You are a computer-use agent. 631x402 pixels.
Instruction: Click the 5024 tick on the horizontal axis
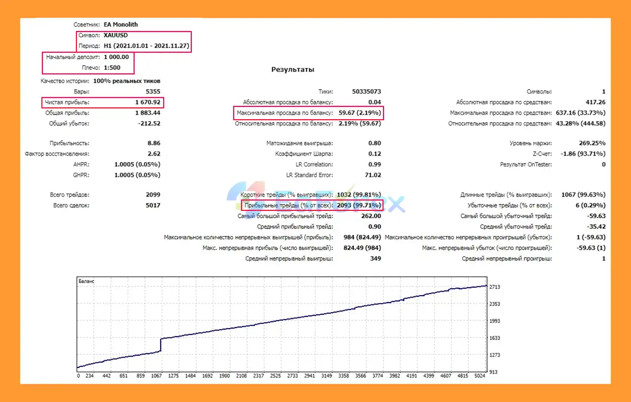(x=480, y=375)
